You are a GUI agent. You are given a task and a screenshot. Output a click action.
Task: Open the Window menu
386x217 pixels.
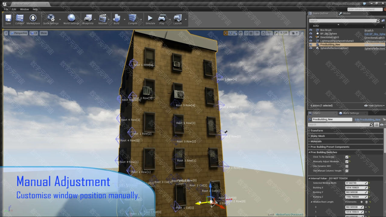(24, 9)
